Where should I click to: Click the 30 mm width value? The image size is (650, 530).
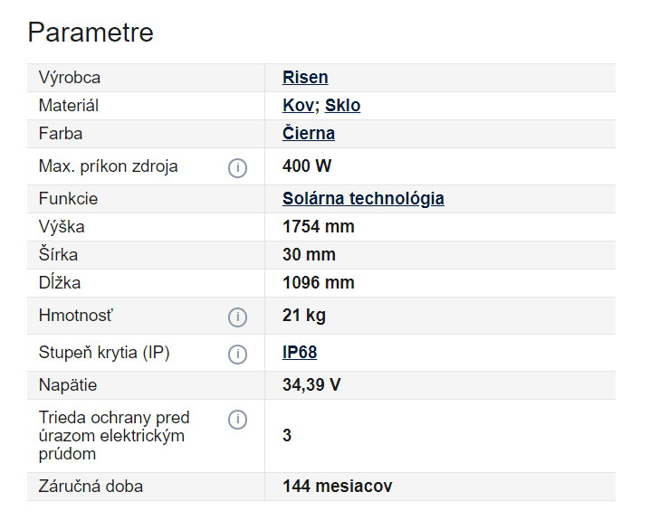(x=309, y=255)
